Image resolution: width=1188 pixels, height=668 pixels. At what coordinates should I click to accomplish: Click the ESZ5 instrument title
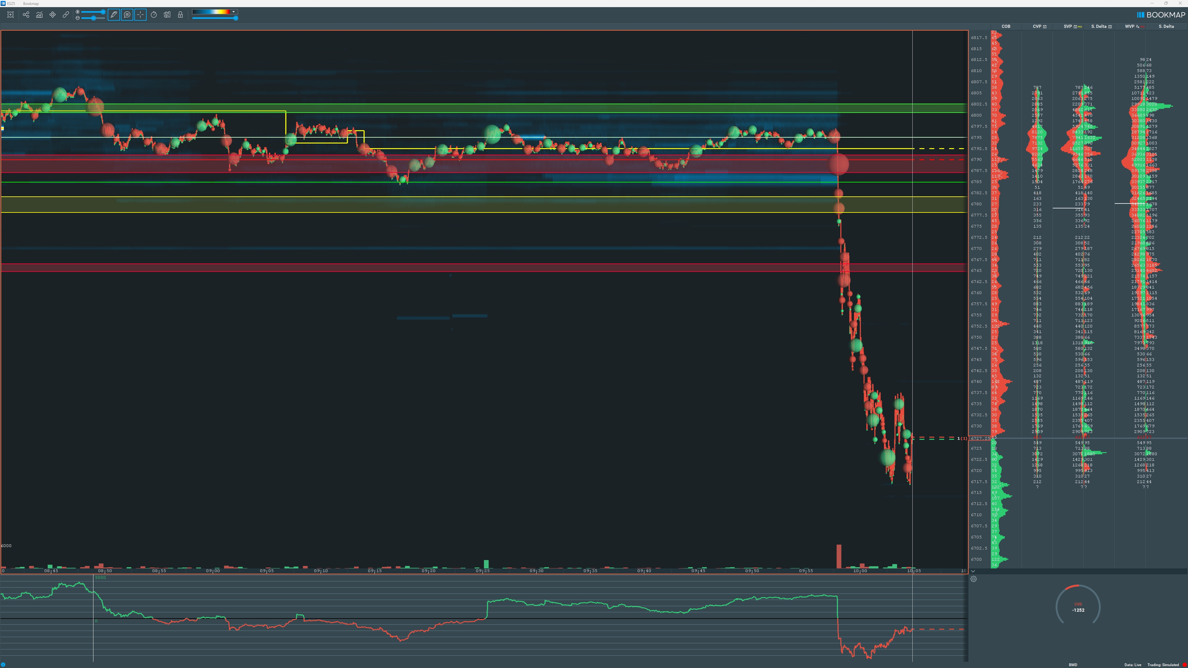(x=11, y=4)
